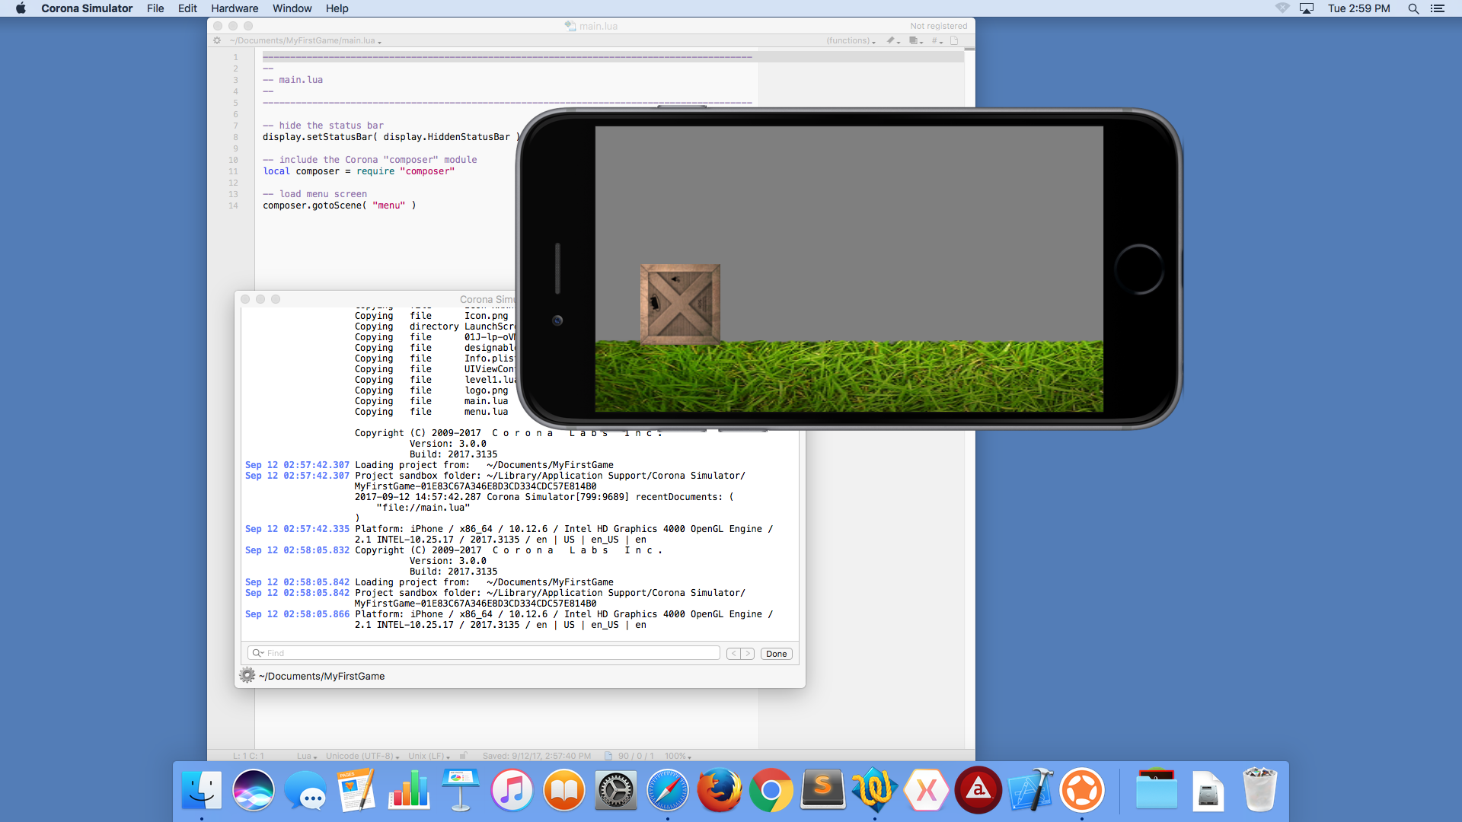Click the grass ground in simulator
Image resolution: width=1462 pixels, height=822 pixels.
click(849, 377)
